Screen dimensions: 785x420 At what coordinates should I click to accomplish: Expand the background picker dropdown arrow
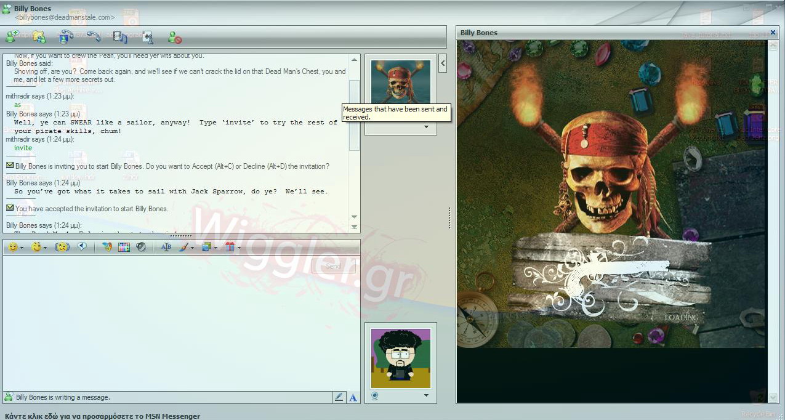click(x=215, y=248)
